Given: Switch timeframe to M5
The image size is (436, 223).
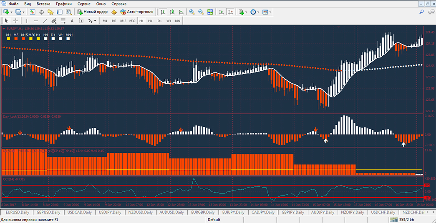Looking at the screenshot, I should click(x=114, y=21).
